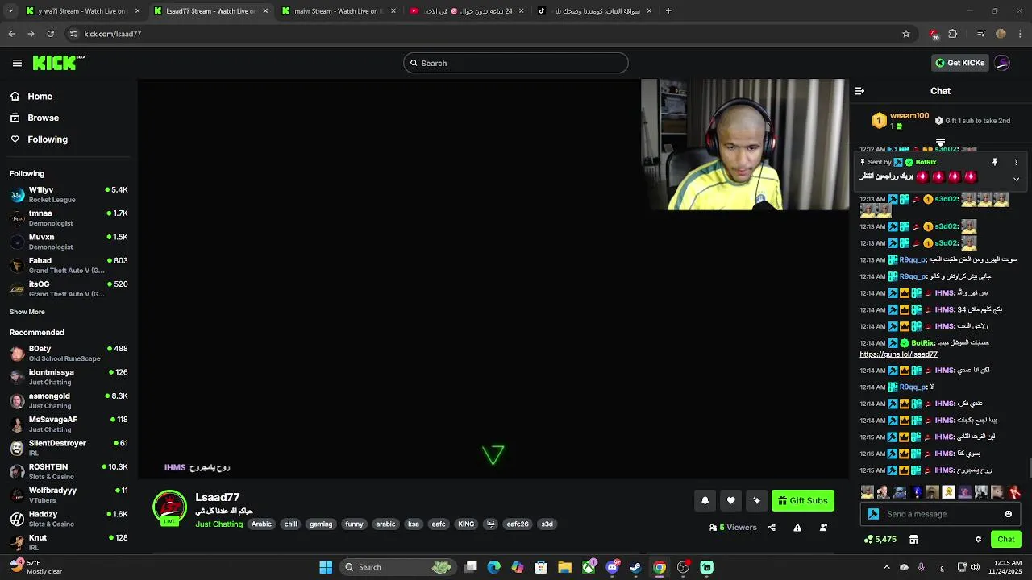Viewport: 1032px width, 580px height.
Task: Open asmongold recommended channel
Action: [69, 400]
